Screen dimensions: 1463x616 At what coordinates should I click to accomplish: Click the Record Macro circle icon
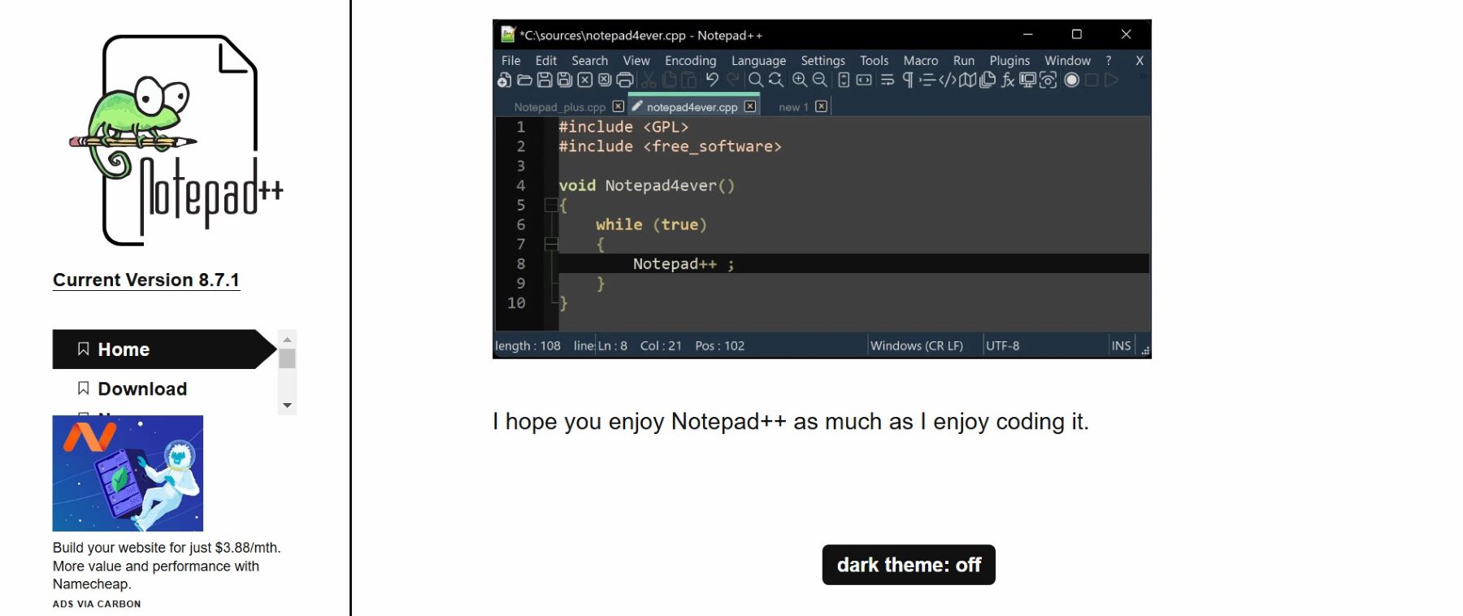1072,80
